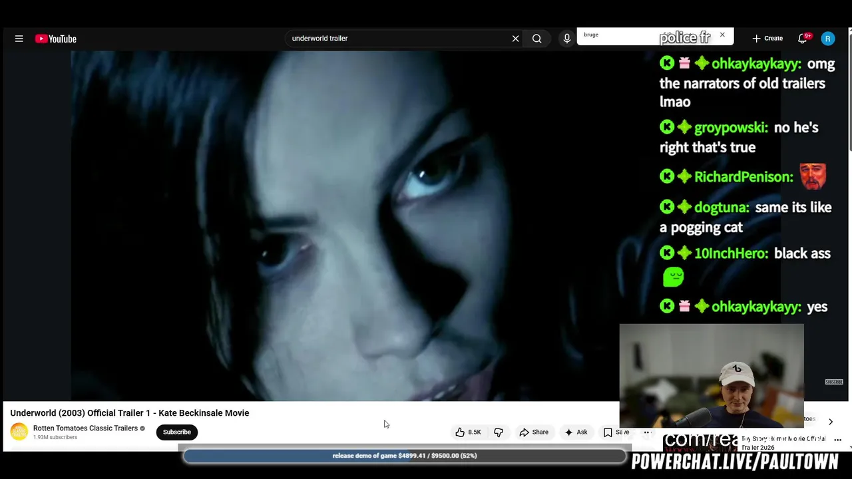Open the Rotten Tomatoes Classic Trailers channel name

[x=85, y=428]
